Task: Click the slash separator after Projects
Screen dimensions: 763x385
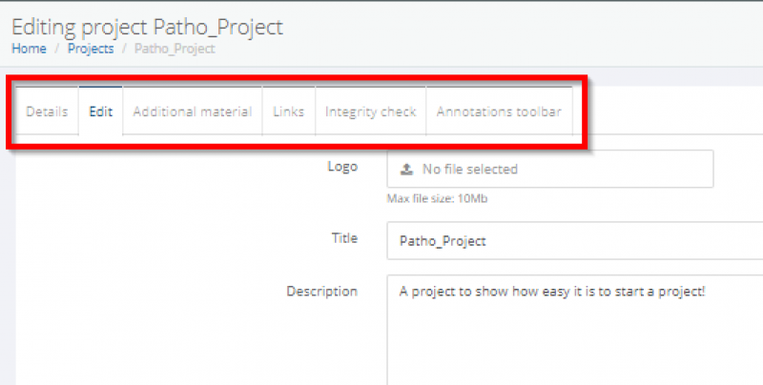Action: pos(124,49)
